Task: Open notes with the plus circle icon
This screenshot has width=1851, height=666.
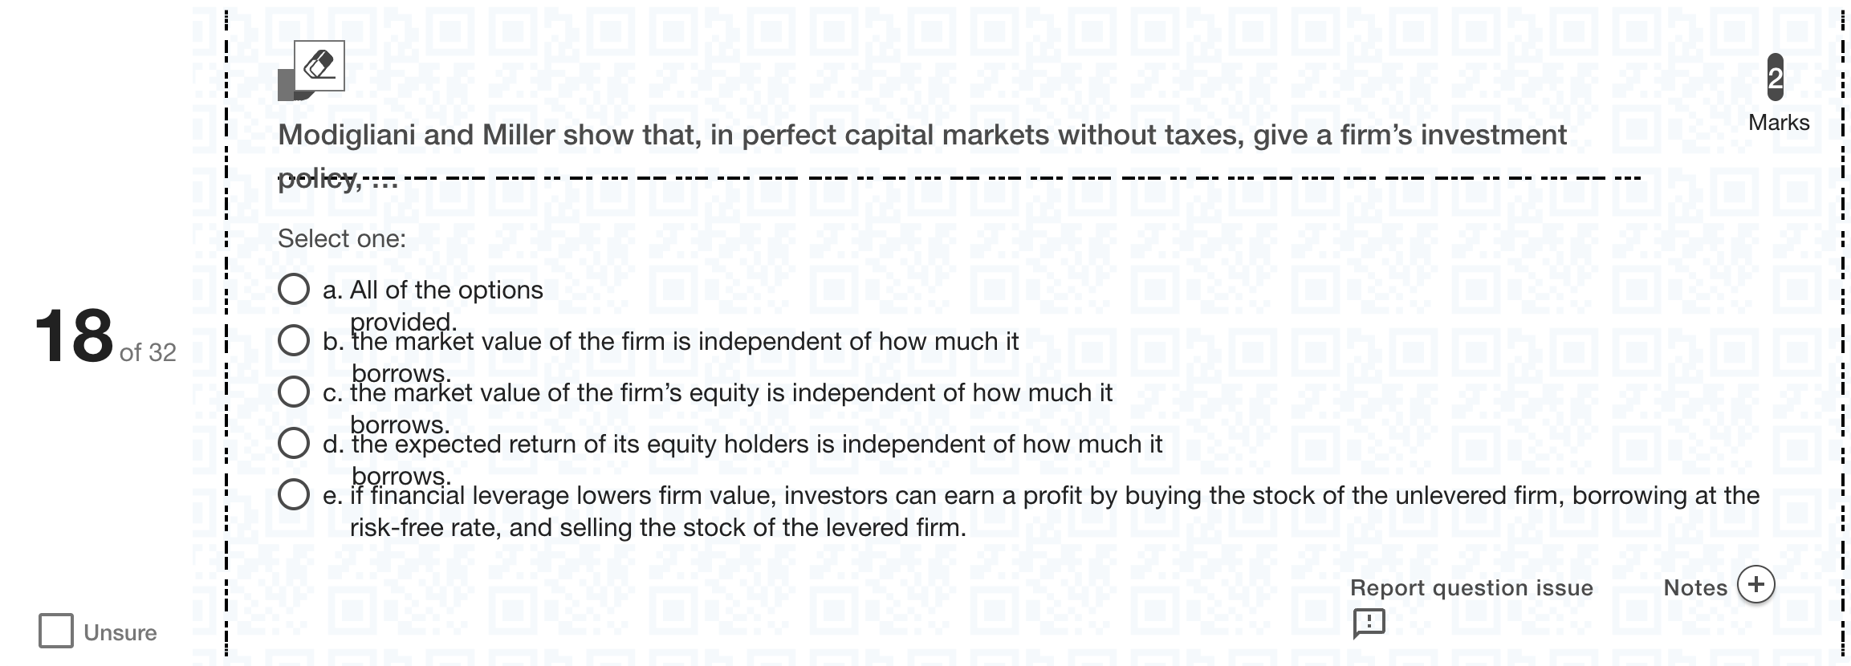Action: (1755, 584)
